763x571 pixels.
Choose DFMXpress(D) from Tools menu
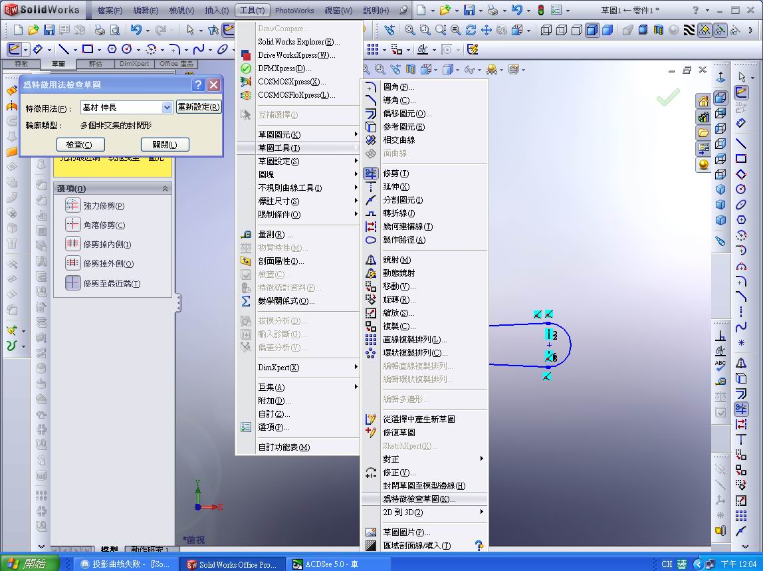298,68
